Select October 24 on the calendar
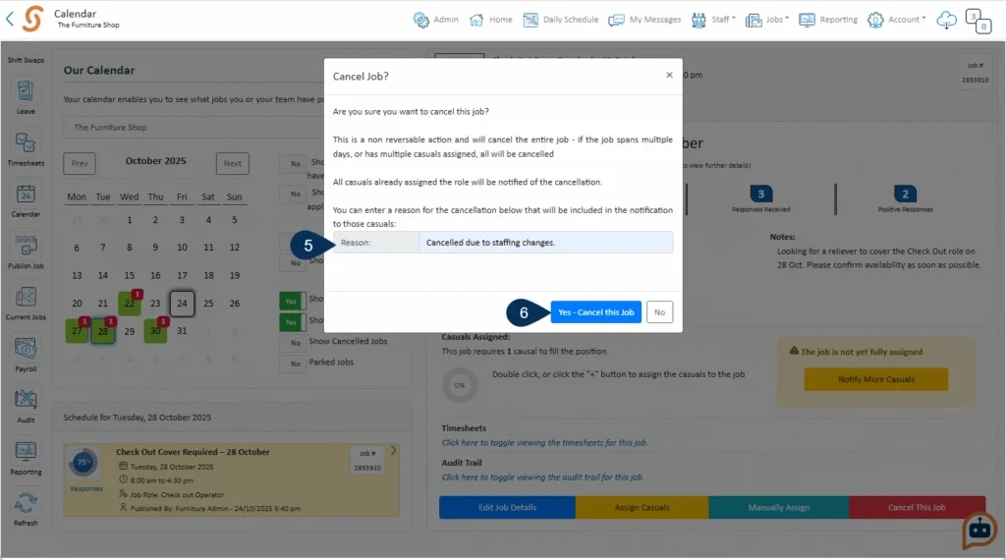This screenshot has width=1006, height=560. click(x=182, y=304)
